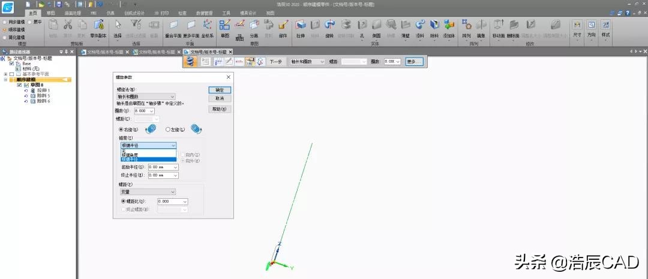Click the Save icon in quick access toolbar

point(59,4)
